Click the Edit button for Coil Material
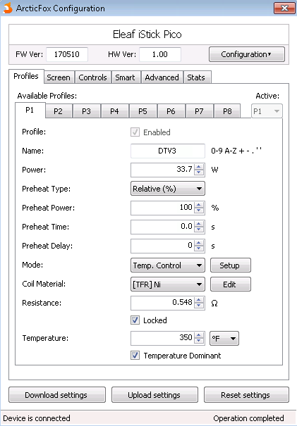Viewport: 297px width, 426px height. pos(230,284)
